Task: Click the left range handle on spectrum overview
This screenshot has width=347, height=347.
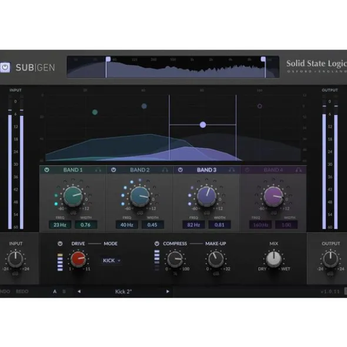Action: (108, 59)
